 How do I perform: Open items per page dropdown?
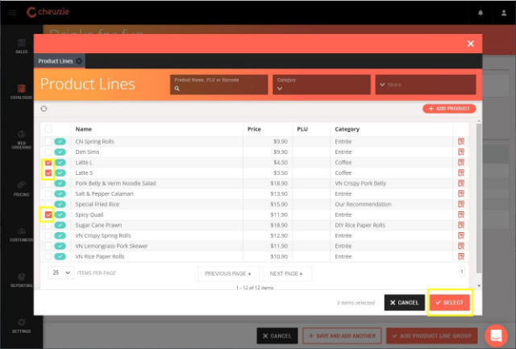(x=61, y=272)
